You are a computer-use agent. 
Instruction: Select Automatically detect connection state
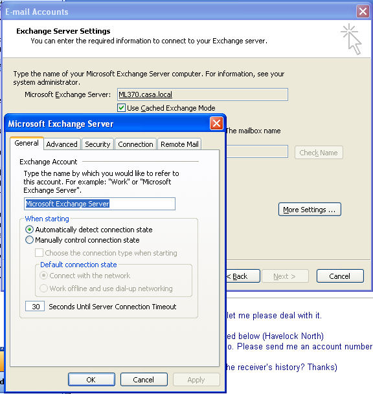[29, 230]
